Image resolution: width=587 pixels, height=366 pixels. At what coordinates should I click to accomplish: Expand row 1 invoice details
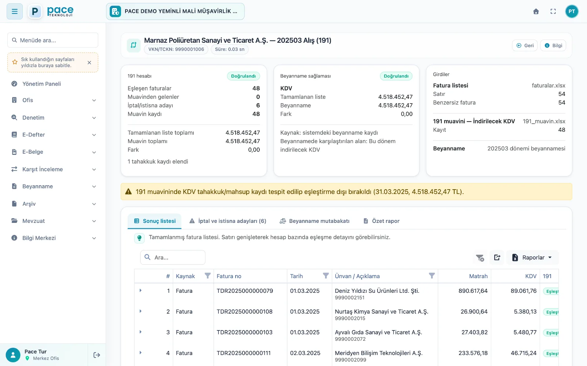141,291
